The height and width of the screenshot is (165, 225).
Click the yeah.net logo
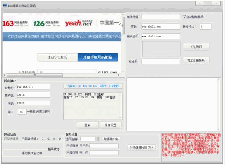[x=78, y=23]
